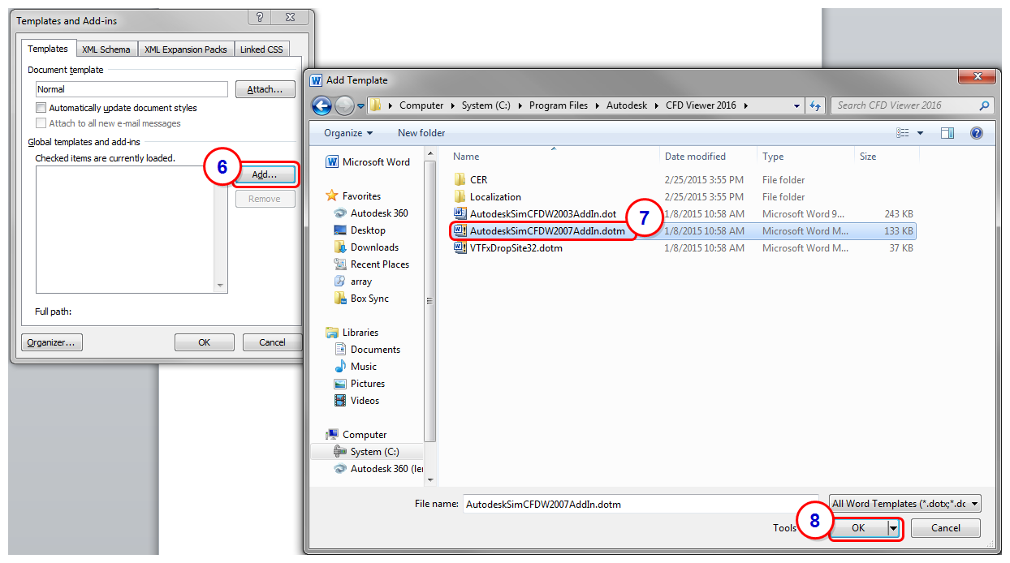Switch to the XML Expansion Packs tab
Screen dimensions: 1010x563
click(186, 49)
